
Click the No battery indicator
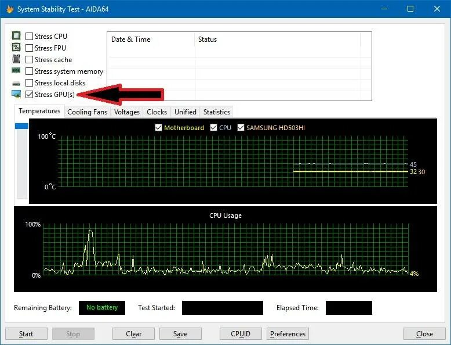pyautogui.click(x=102, y=308)
